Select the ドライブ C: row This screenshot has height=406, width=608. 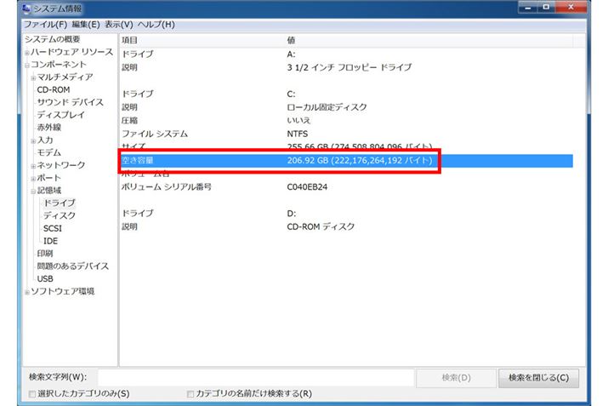[346, 94]
